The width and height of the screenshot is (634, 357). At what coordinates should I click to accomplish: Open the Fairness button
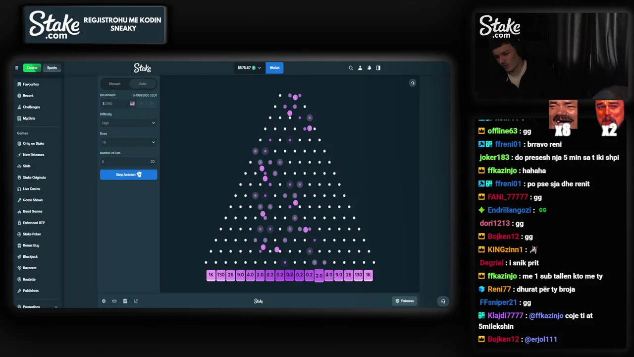405,301
